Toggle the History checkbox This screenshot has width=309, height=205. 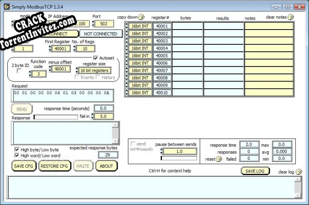coord(98,77)
